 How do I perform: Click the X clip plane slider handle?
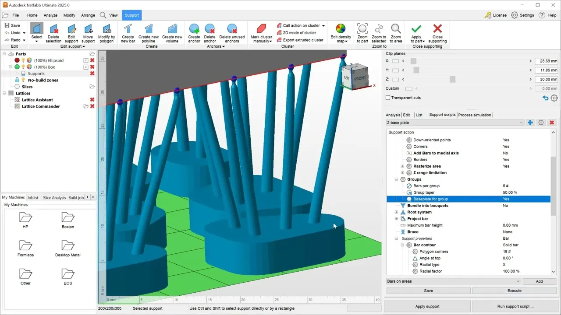tap(413, 61)
